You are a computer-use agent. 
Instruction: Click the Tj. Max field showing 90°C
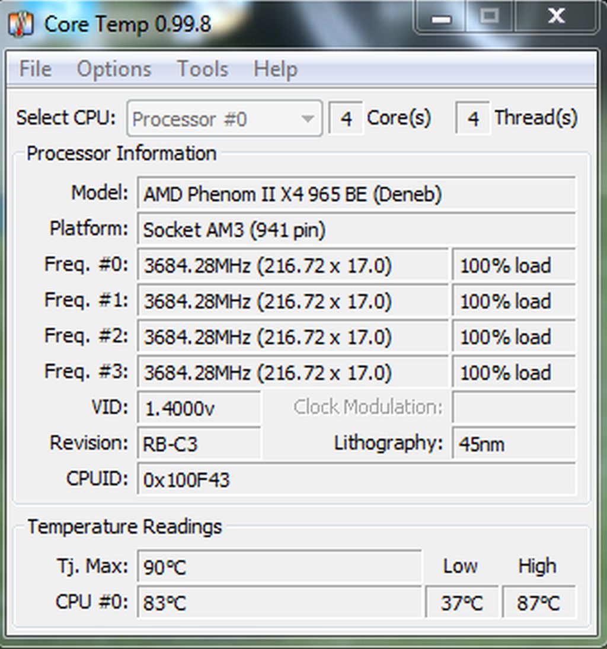[279, 566]
